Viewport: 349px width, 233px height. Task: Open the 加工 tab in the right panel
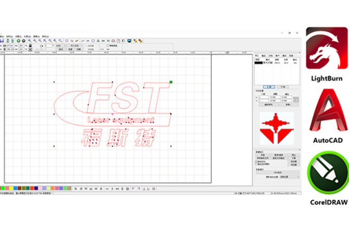(257, 56)
